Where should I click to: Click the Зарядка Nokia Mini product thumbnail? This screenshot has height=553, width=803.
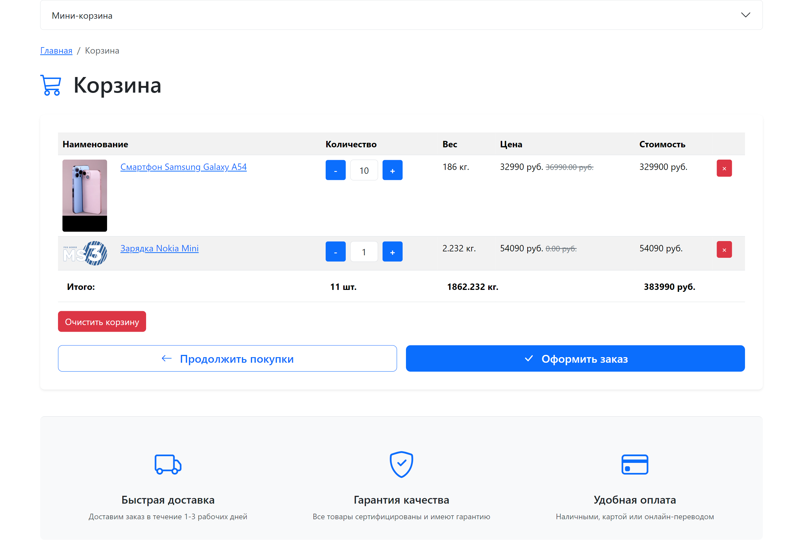pyautogui.click(x=84, y=253)
